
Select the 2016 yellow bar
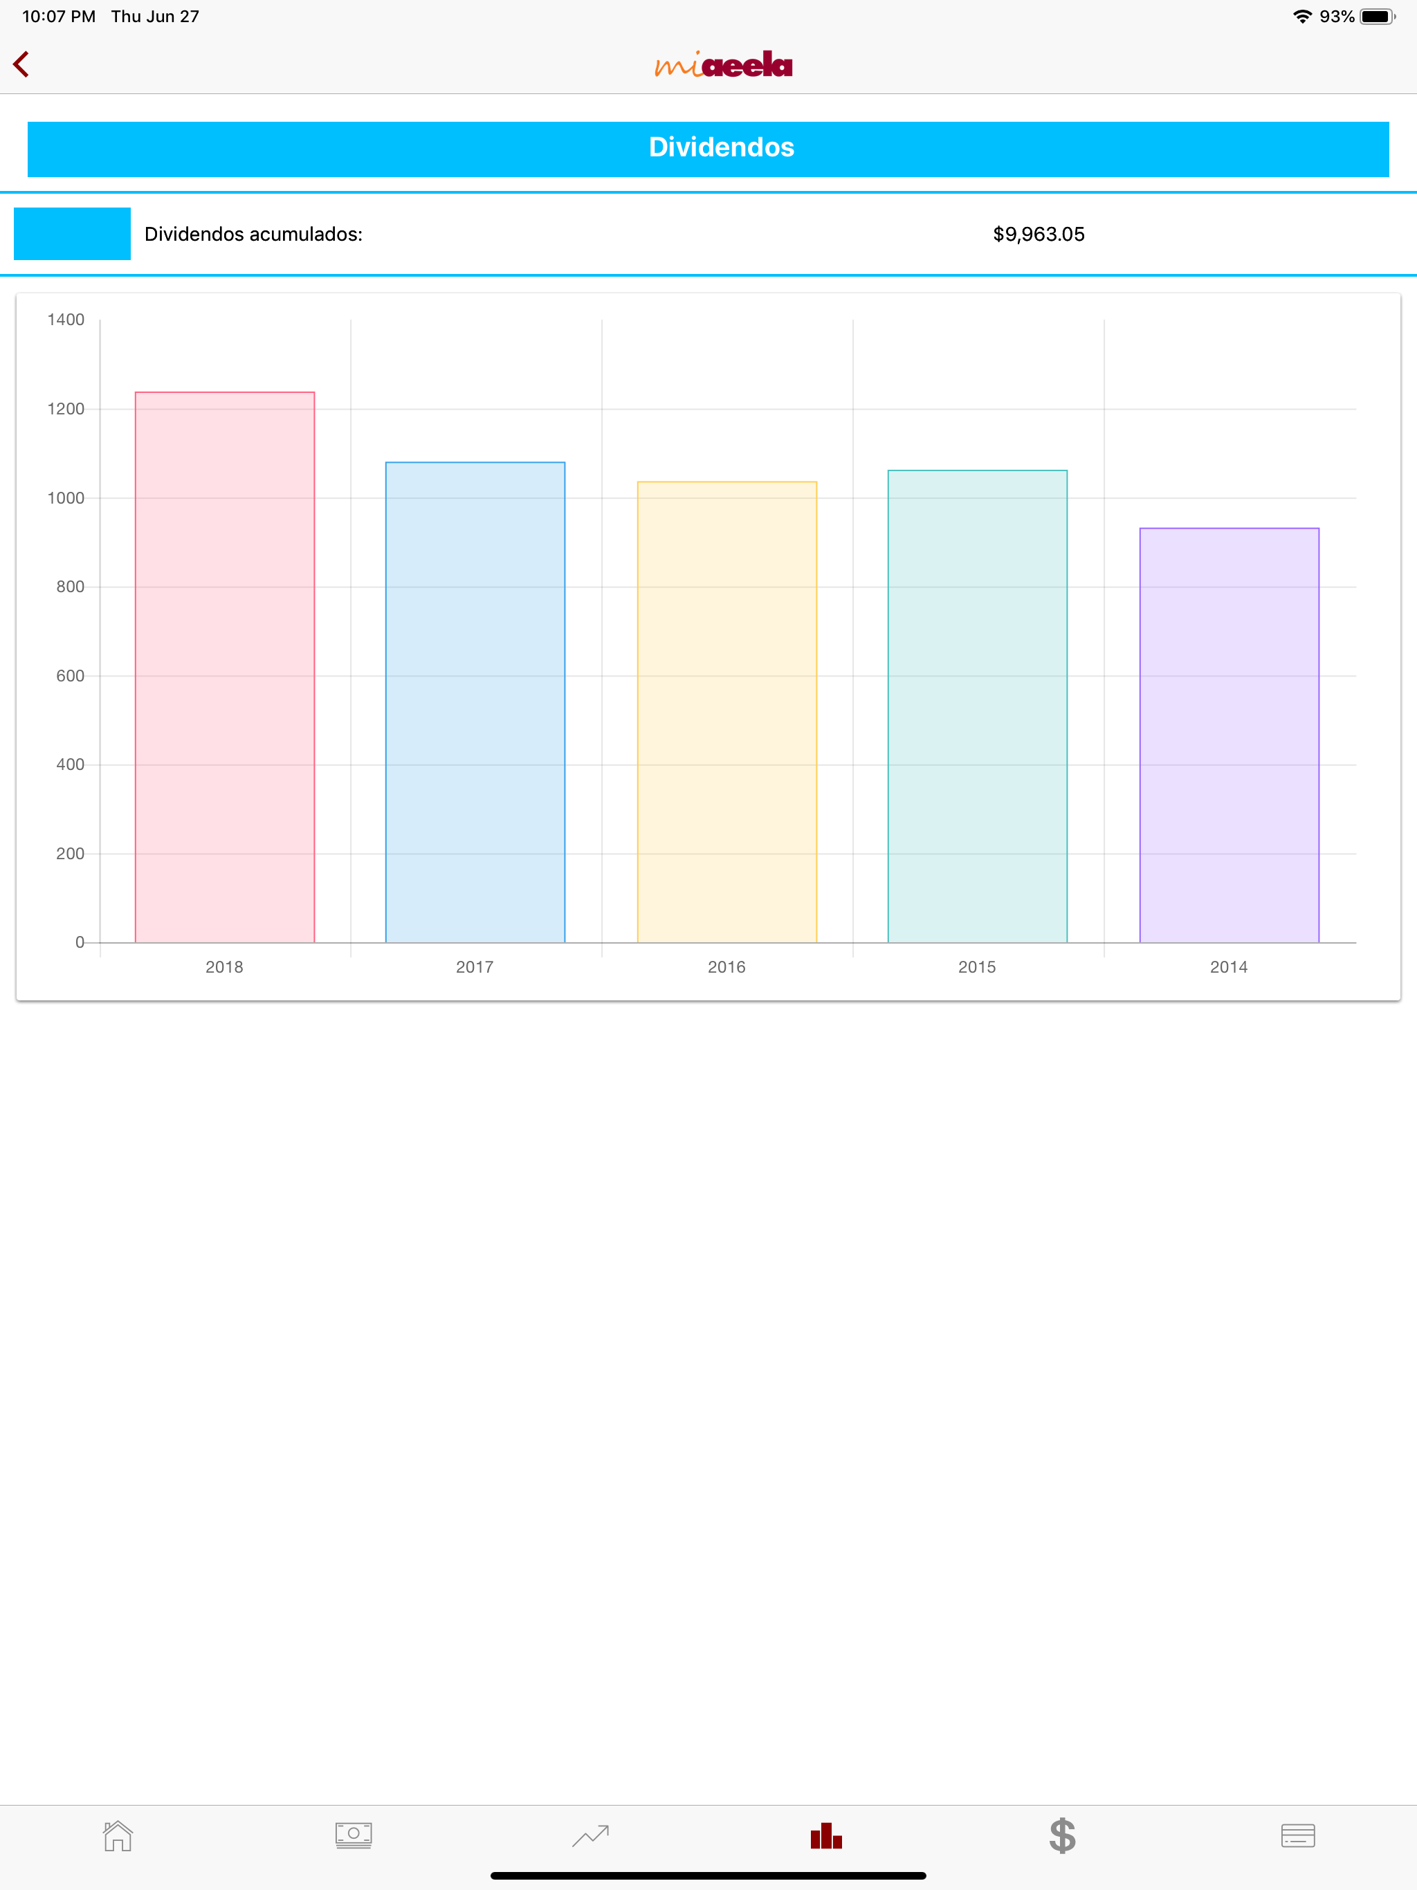[x=727, y=712]
